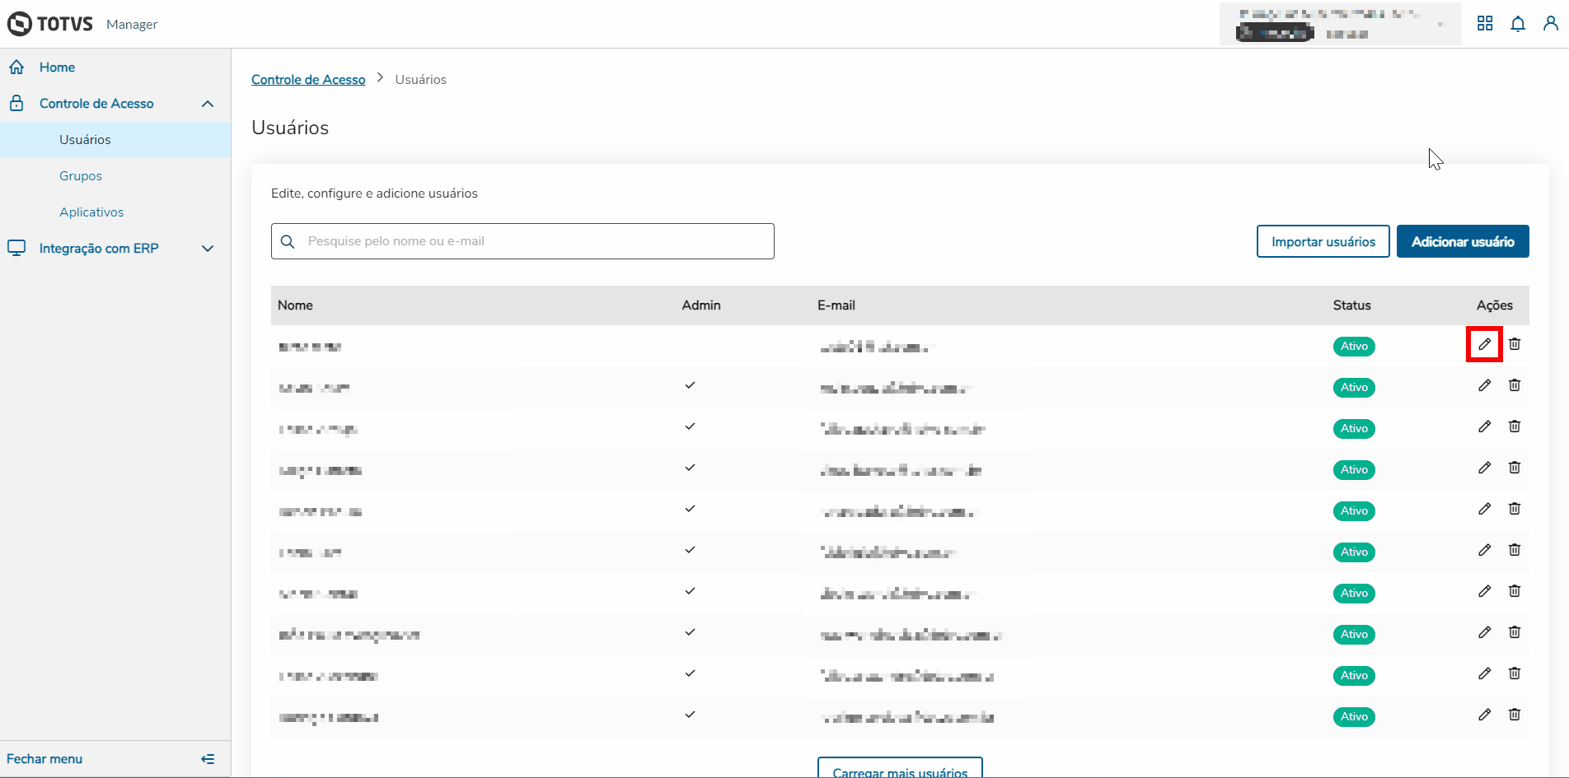Follow the Controle de Acesso breadcrumb link
The width and height of the screenshot is (1569, 778).
308,80
